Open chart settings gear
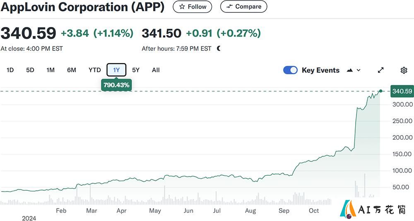Screen dimensions: 414x221 click(x=404, y=70)
